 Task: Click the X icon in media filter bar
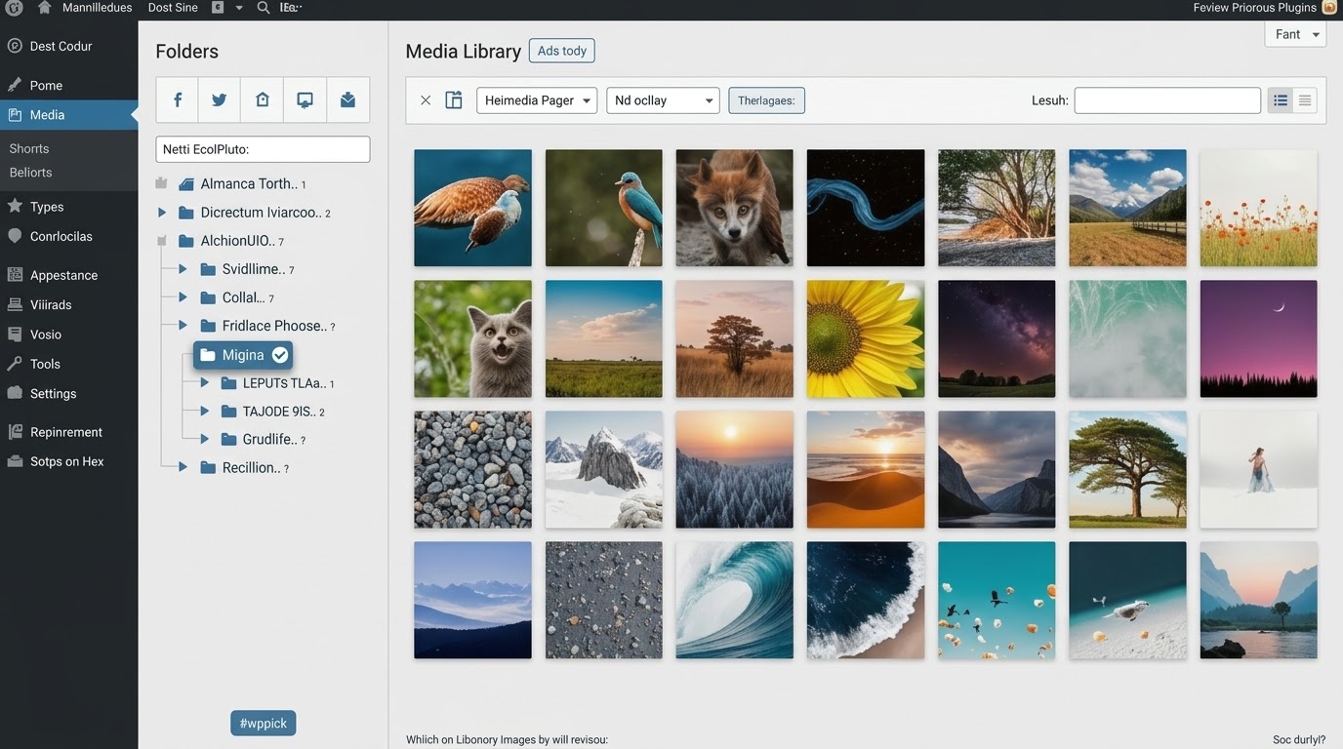(426, 100)
